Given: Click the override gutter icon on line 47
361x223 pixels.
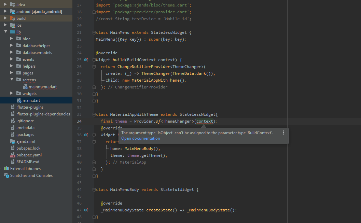Looking at the screenshot, I should [x=85, y=210].
